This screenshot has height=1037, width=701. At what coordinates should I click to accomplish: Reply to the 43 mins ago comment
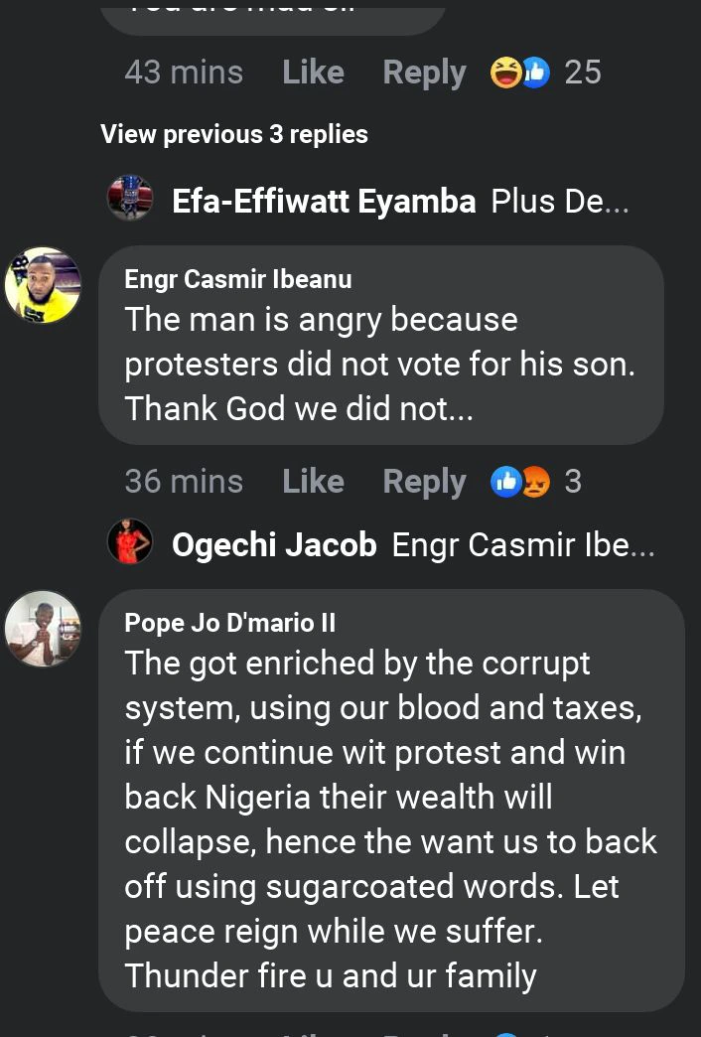coord(424,73)
